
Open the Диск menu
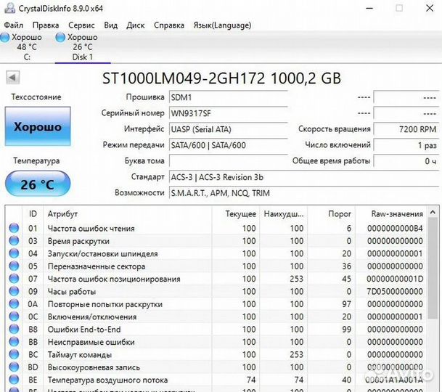coord(136,25)
